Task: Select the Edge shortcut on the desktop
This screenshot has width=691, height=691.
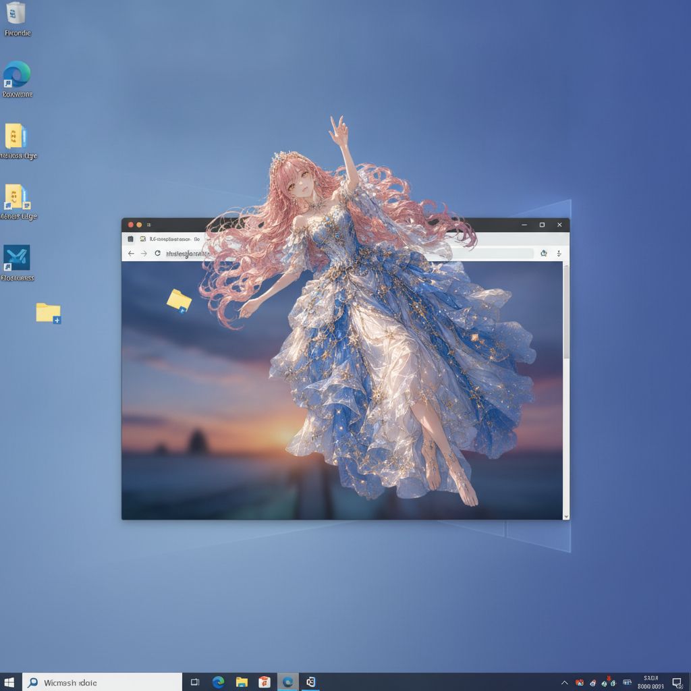Action: click(x=17, y=80)
